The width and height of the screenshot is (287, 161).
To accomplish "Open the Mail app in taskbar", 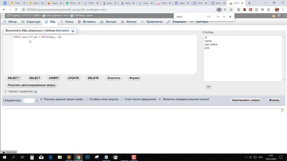I will (41, 157).
